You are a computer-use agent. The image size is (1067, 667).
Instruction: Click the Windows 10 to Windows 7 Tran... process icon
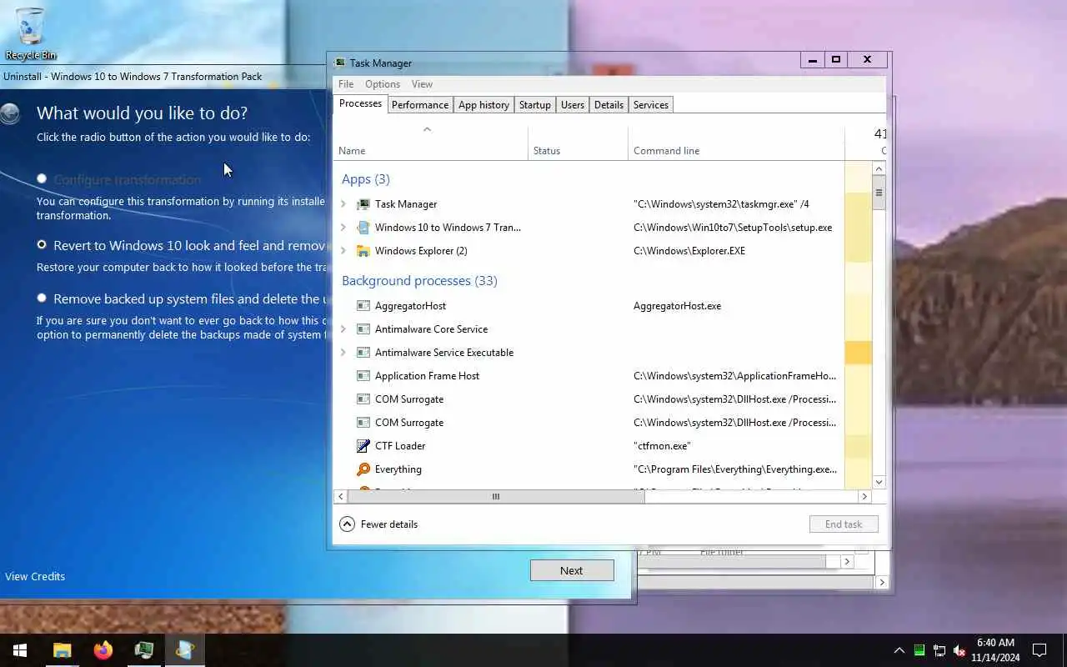click(363, 228)
